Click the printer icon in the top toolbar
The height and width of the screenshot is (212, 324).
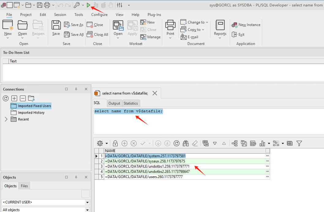[47, 5]
